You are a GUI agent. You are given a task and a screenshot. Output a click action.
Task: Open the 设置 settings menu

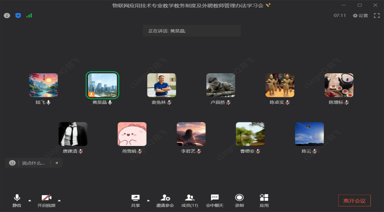click(x=360, y=15)
